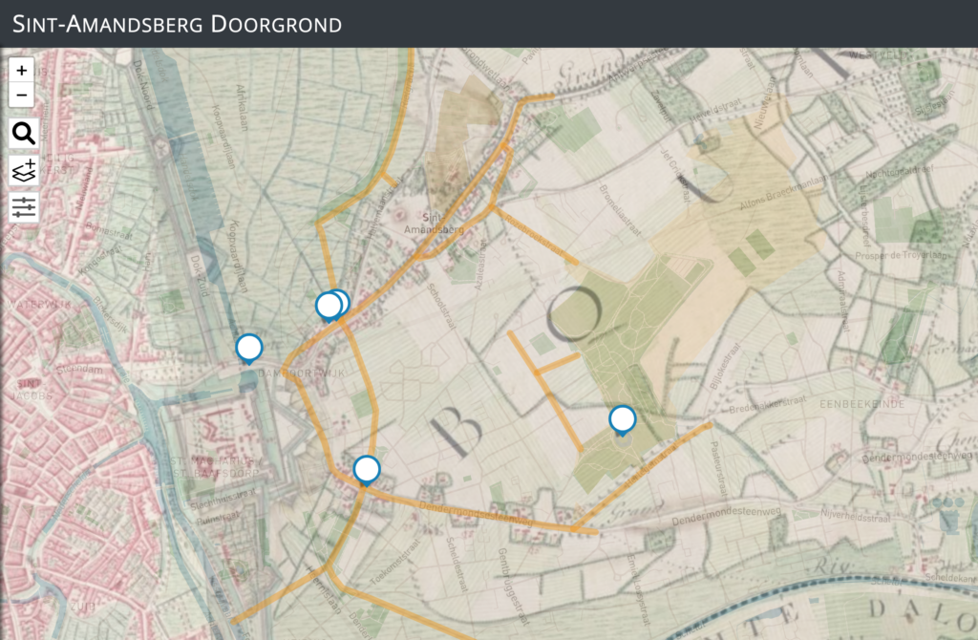Open the map search tool

point(24,134)
